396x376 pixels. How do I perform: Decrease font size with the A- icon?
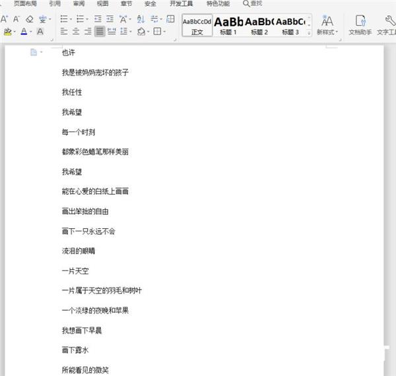[x=16, y=19]
